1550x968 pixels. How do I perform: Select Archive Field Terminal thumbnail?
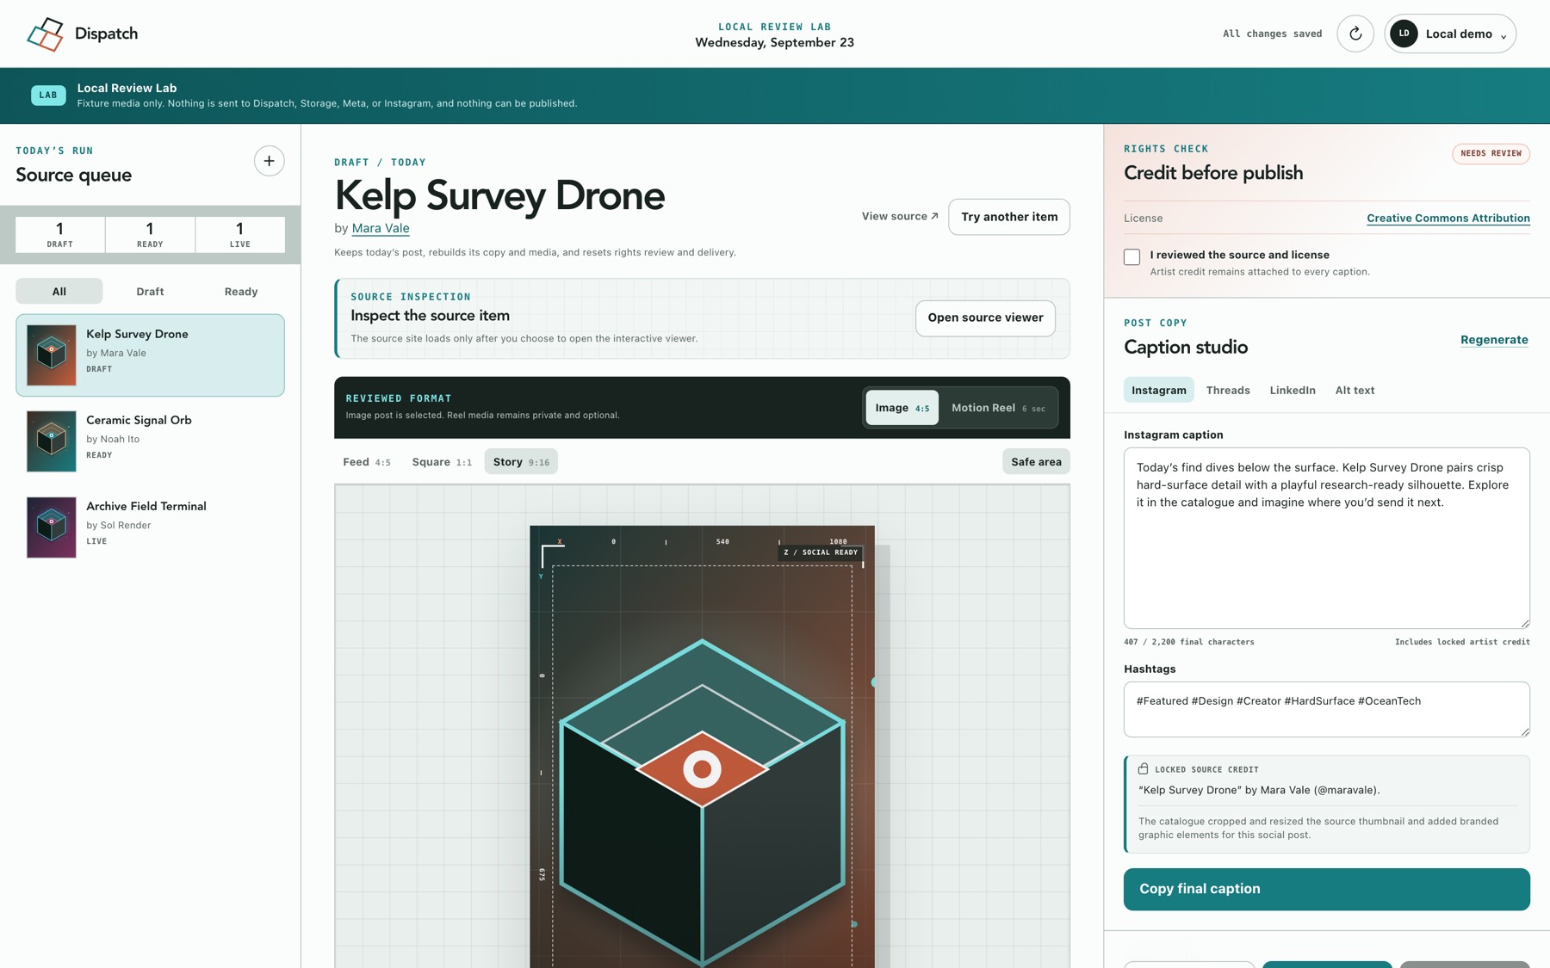click(51, 527)
